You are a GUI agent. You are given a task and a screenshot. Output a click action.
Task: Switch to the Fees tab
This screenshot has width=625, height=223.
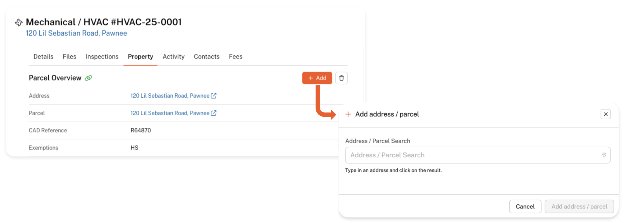click(236, 57)
